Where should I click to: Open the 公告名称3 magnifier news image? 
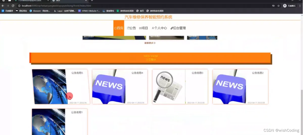(x=169, y=87)
